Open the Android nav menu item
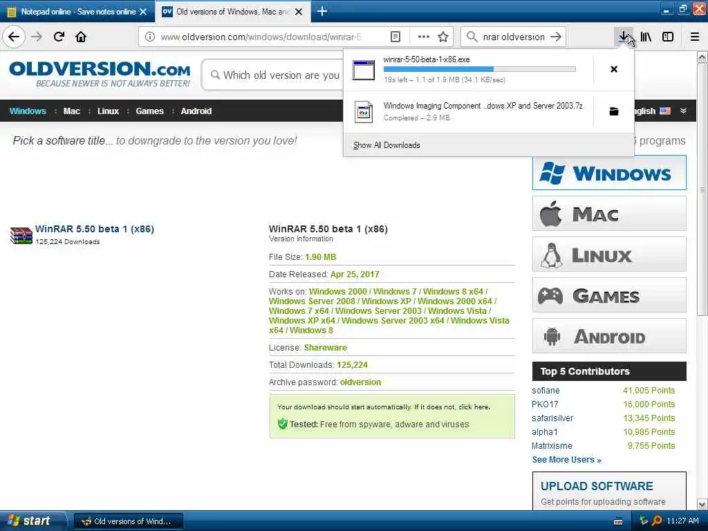Screen dimensions: 708x531 pos(196,111)
